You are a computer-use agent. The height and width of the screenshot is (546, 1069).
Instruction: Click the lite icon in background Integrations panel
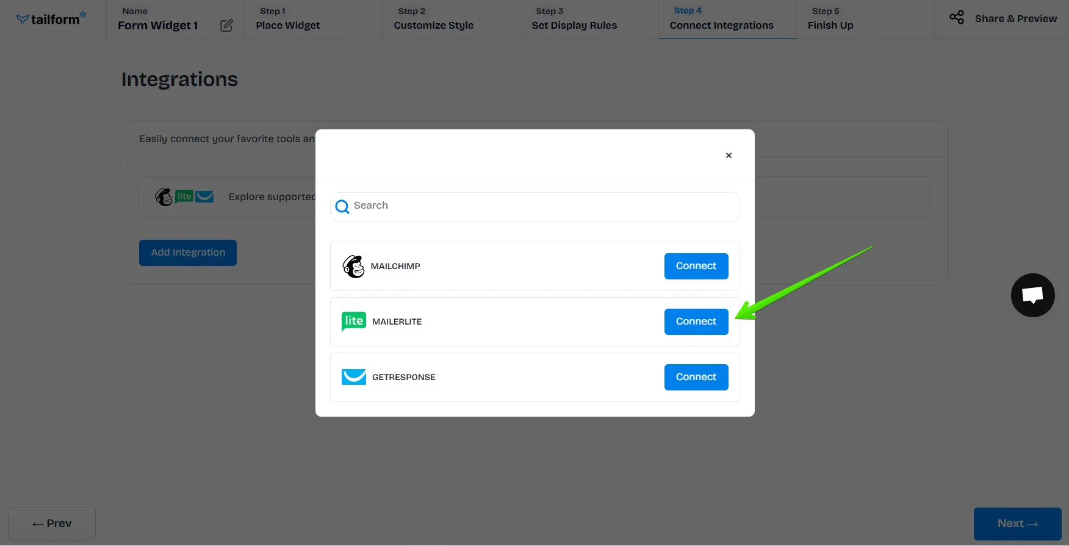[184, 196]
